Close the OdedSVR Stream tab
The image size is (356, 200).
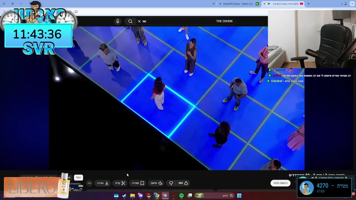(220, 4)
